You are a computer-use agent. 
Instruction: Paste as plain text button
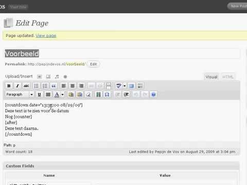(x=71, y=95)
